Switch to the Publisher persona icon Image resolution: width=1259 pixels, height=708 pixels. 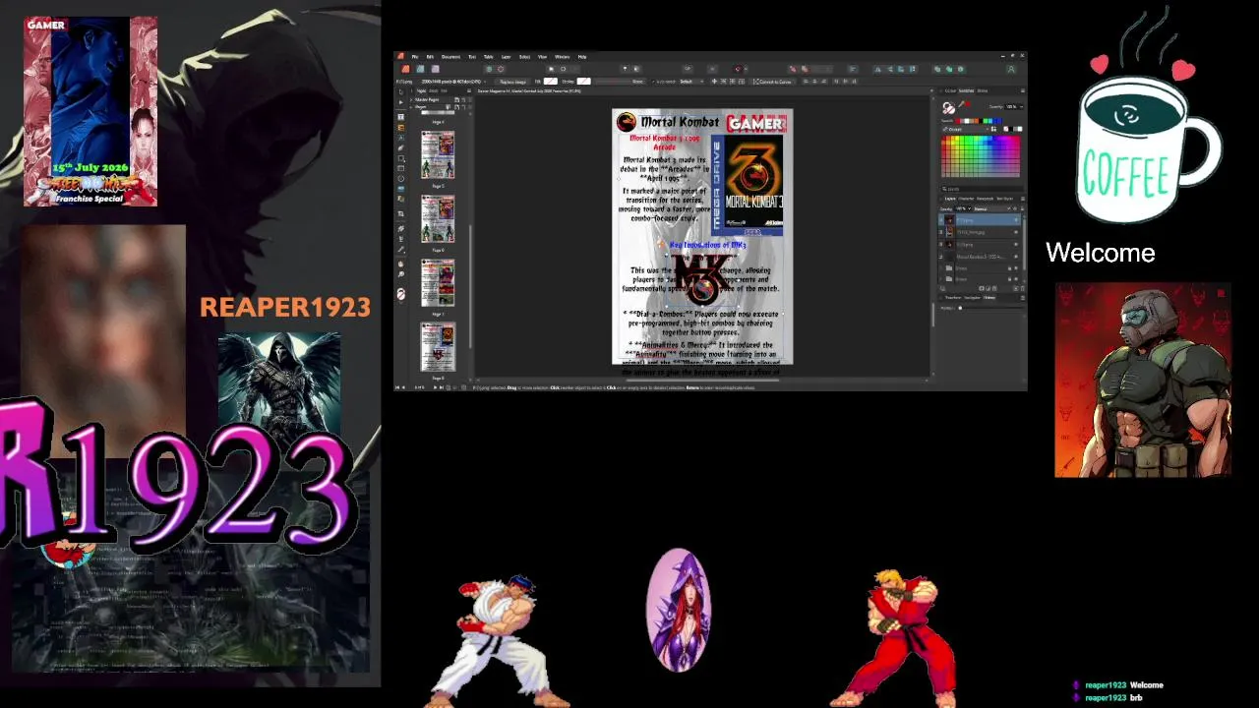pyautogui.click(x=405, y=69)
